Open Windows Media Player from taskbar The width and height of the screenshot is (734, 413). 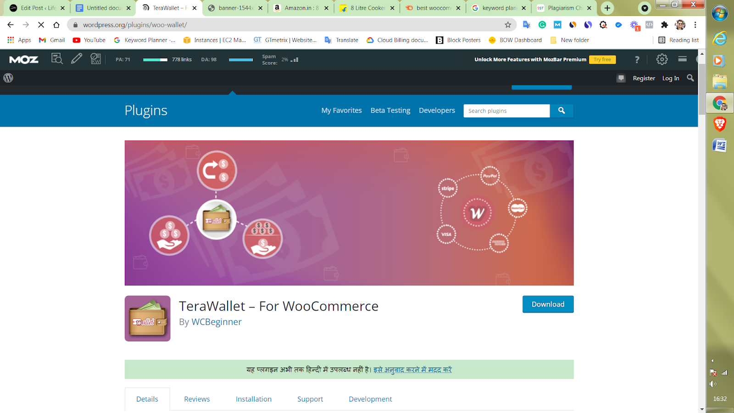tap(718, 61)
